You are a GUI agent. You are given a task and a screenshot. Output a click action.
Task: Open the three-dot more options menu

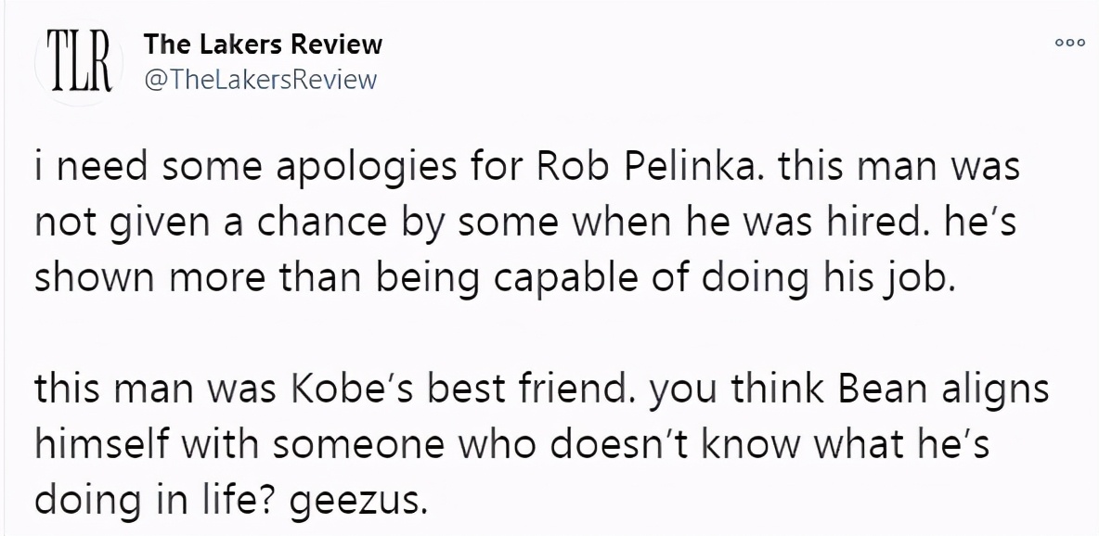pyautogui.click(x=1070, y=42)
